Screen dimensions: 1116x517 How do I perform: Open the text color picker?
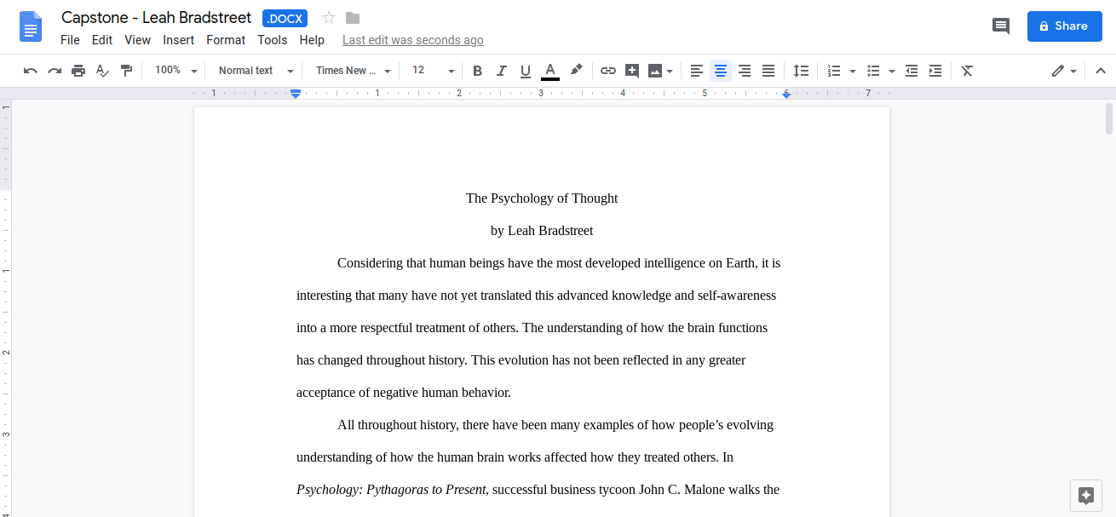[550, 71]
